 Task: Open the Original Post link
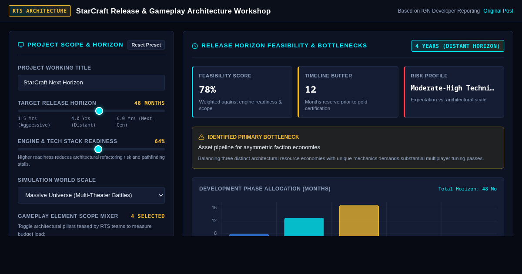point(498,11)
